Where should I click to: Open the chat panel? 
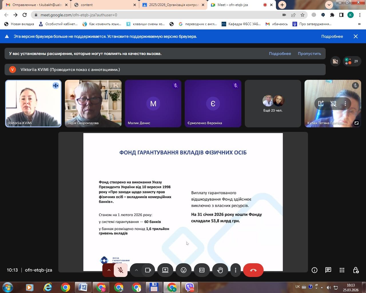click(328, 270)
